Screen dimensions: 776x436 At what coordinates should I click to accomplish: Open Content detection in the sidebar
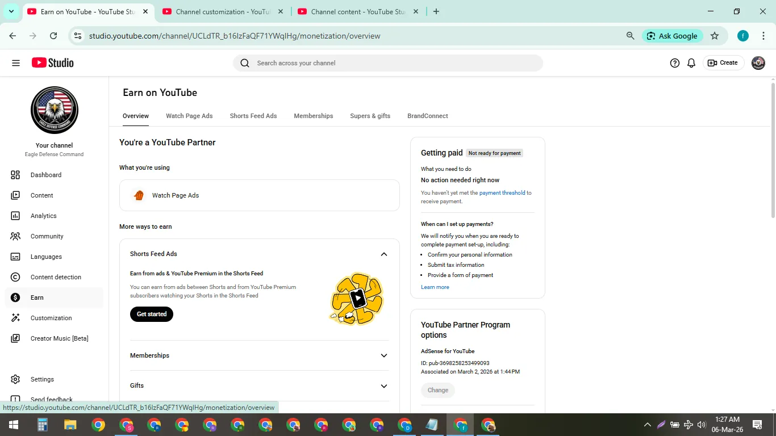(55, 277)
